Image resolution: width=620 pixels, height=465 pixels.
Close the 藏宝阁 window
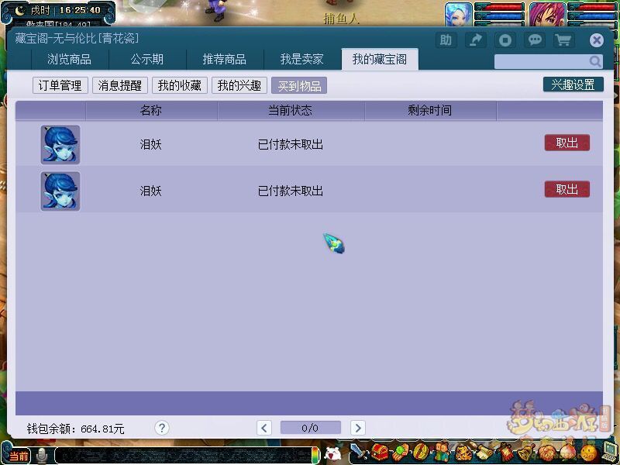pyautogui.click(x=597, y=40)
